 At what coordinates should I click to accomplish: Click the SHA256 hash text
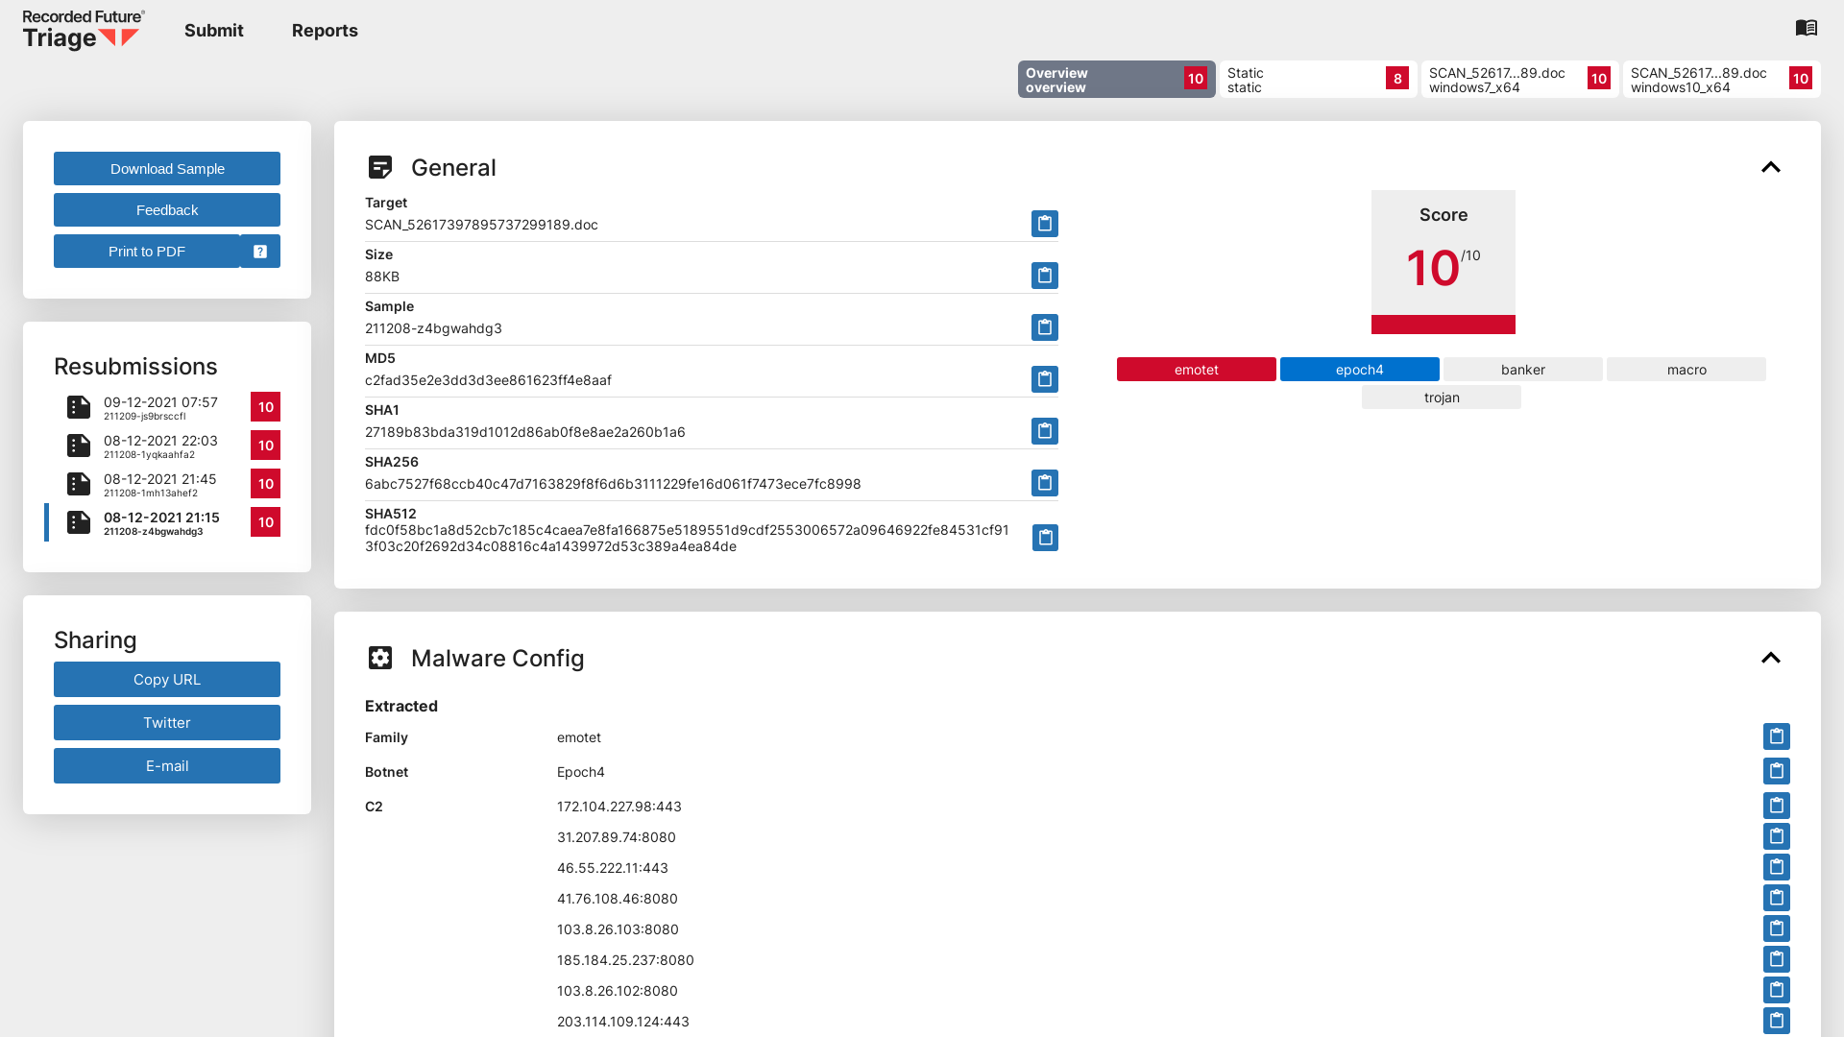click(613, 484)
